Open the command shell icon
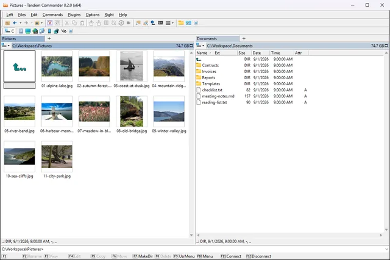This screenshot has width=390, height=260. (160, 23)
